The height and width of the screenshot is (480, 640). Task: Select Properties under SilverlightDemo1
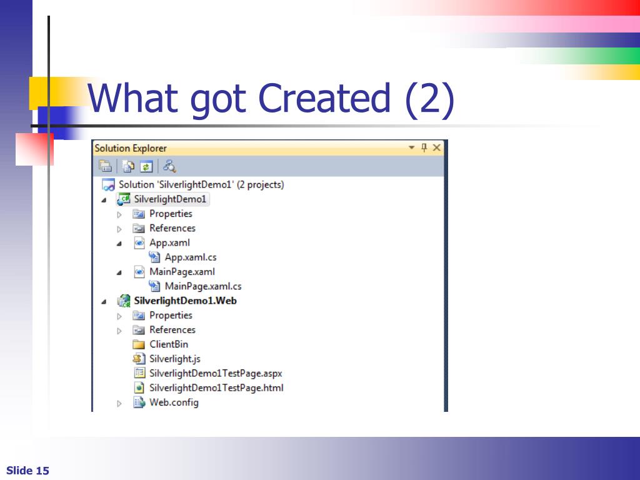[x=171, y=214]
